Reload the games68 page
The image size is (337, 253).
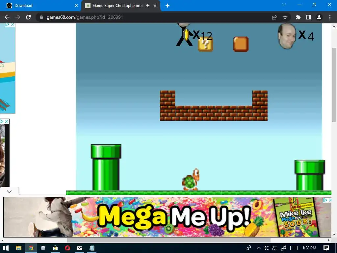click(x=28, y=17)
